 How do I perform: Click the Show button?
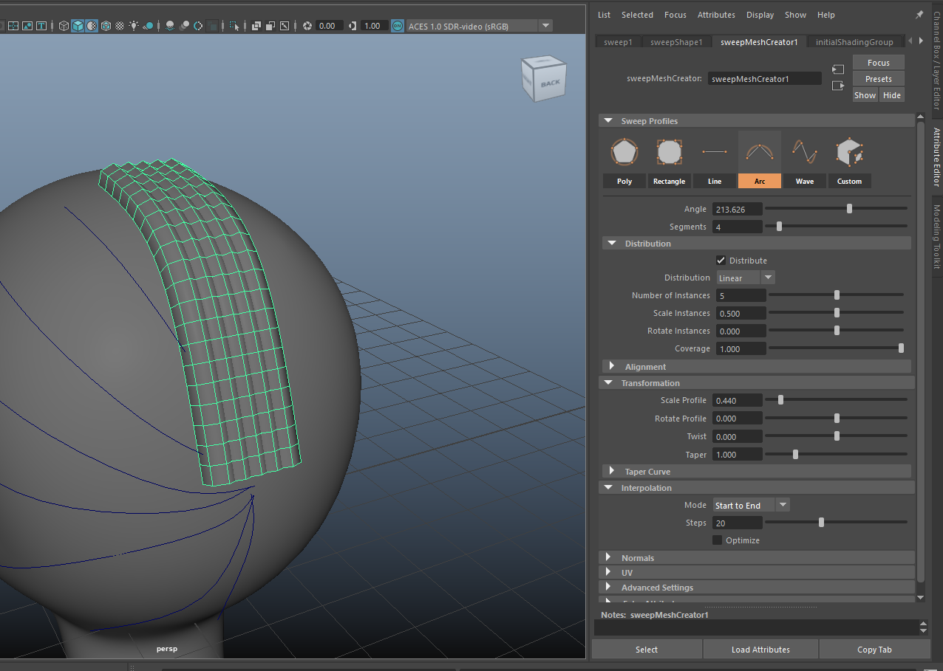point(865,95)
